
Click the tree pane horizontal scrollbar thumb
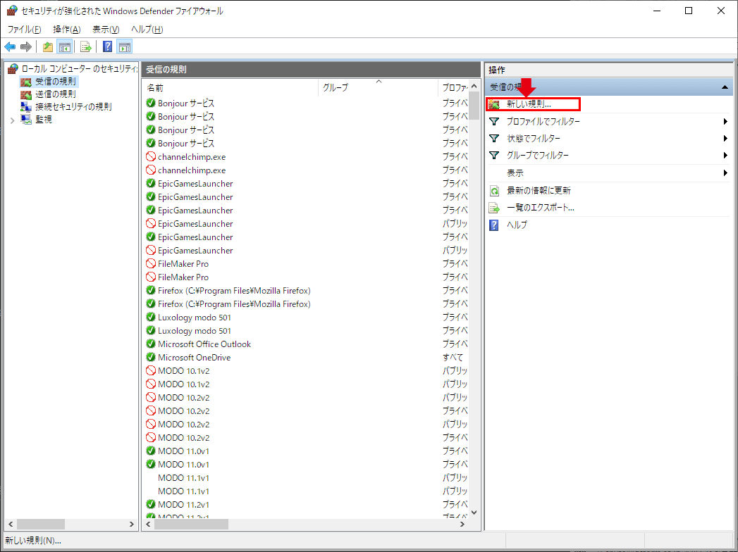click(x=40, y=524)
